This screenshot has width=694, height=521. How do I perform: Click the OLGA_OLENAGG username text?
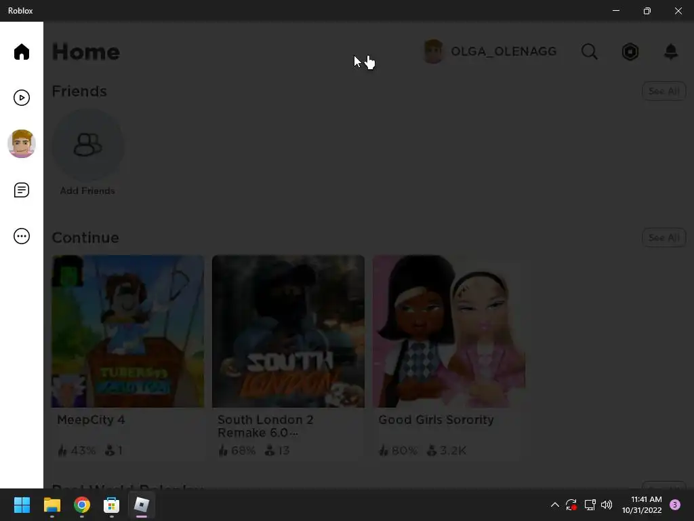click(504, 52)
